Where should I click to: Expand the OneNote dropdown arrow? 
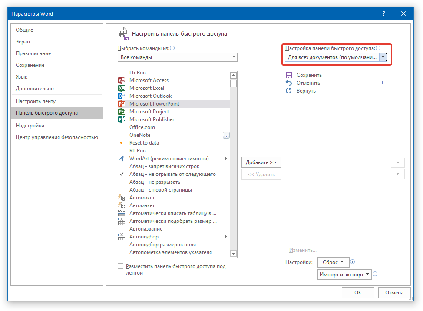pyautogui.click(x=226, y=135)
